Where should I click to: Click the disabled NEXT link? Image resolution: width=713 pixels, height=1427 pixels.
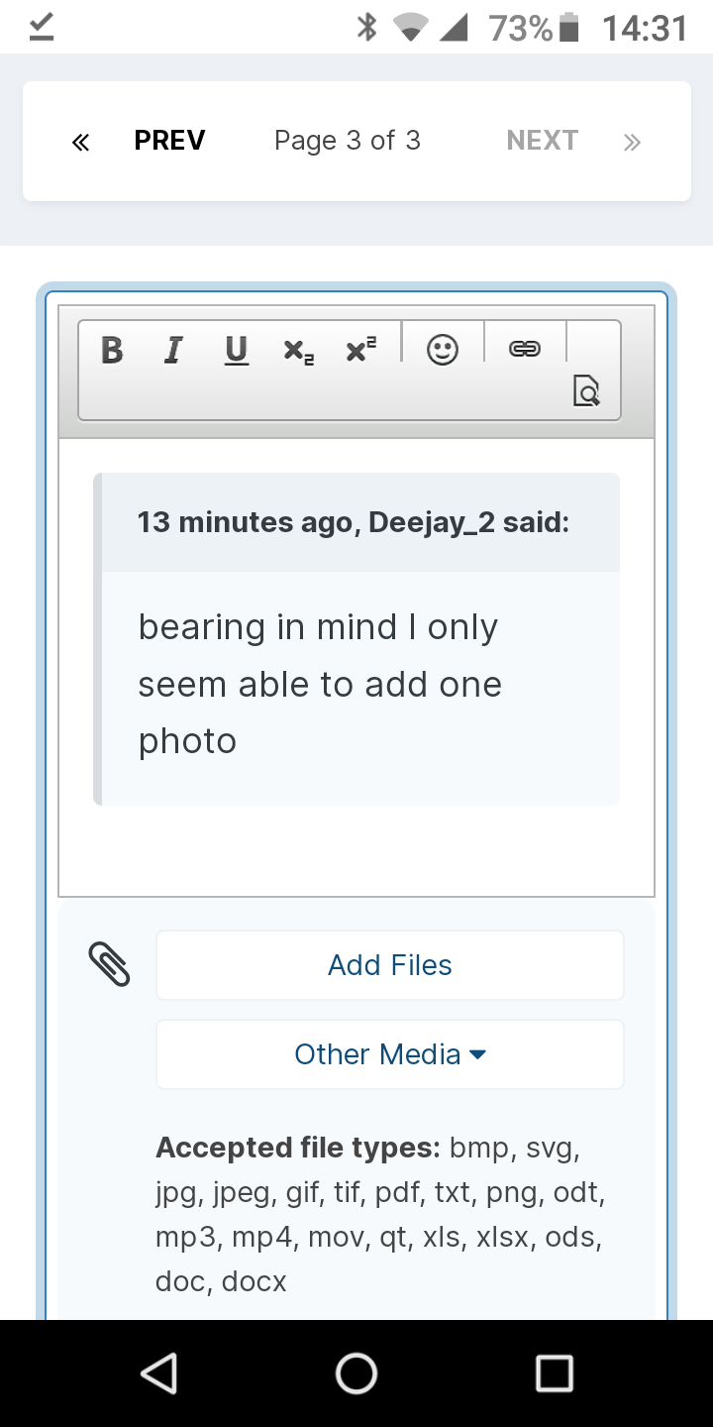coord(543,141)
